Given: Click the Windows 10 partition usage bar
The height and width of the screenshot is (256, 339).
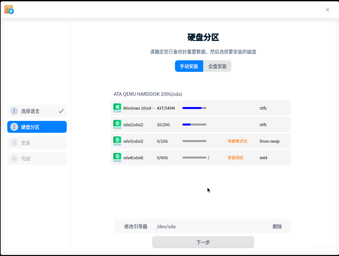Looking at the screenshot, I should [194, 108].
